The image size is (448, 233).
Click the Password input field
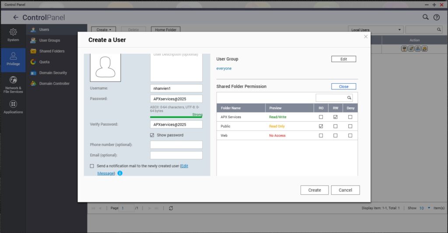point(176,99)
